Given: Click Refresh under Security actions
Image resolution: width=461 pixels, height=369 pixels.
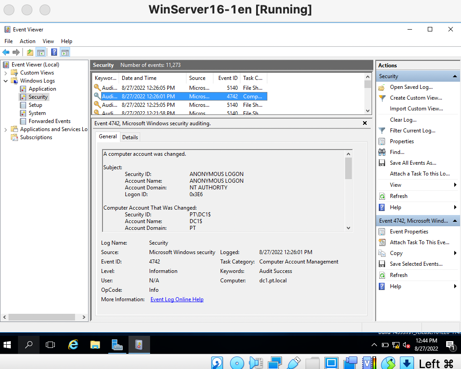Looking at the screenshot, I should point(399,196).
